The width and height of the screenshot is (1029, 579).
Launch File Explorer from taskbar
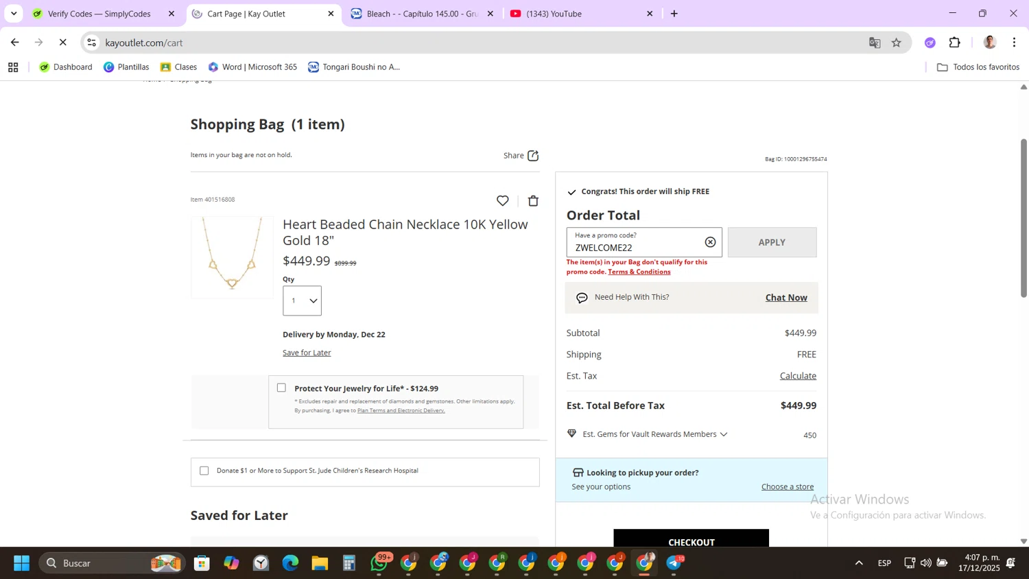click(x=320, y=563)
